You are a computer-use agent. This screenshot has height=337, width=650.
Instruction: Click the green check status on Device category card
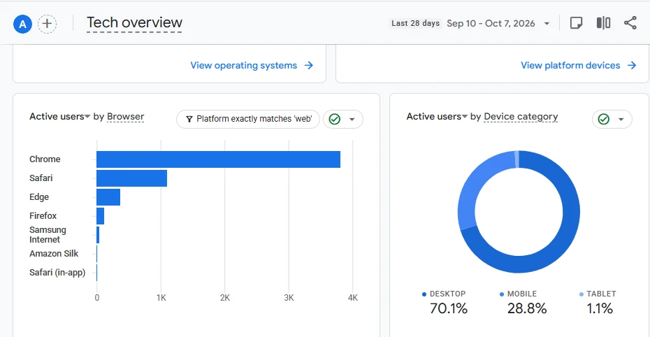(604, 120)
